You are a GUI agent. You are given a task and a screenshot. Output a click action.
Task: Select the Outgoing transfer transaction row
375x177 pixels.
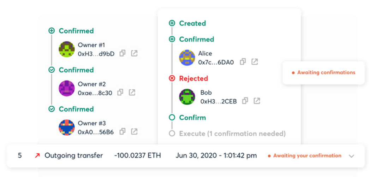[x=73, y=155]
